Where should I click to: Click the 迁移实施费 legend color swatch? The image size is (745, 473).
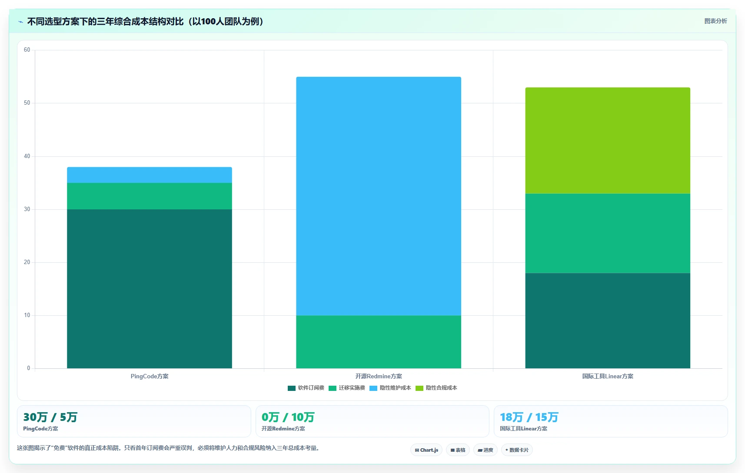click(x=333, y=388)
